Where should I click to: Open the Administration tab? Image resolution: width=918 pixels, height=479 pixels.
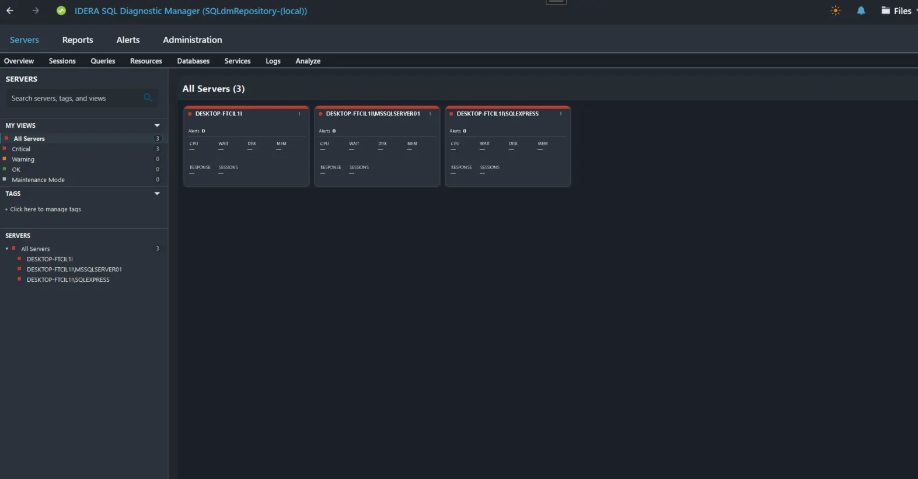pos(193,40)
